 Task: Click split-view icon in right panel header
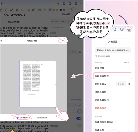click(x=122, y=29)
